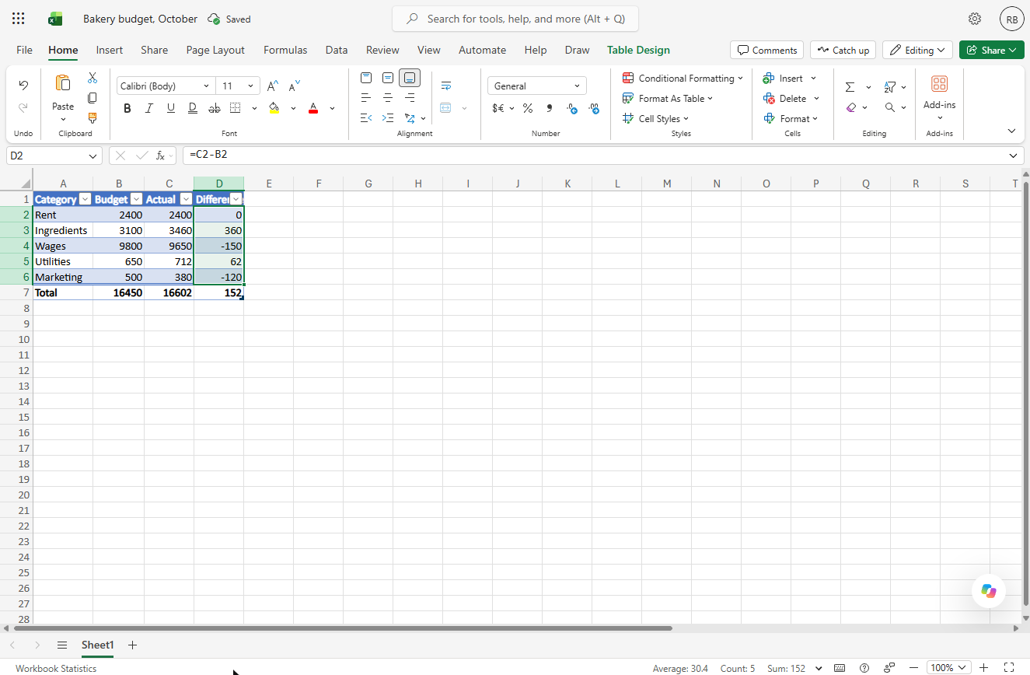Toggle underline formatting
1030x675 pixels.
[170, 108]
